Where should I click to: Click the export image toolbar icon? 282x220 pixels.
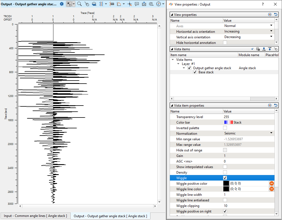144,4
